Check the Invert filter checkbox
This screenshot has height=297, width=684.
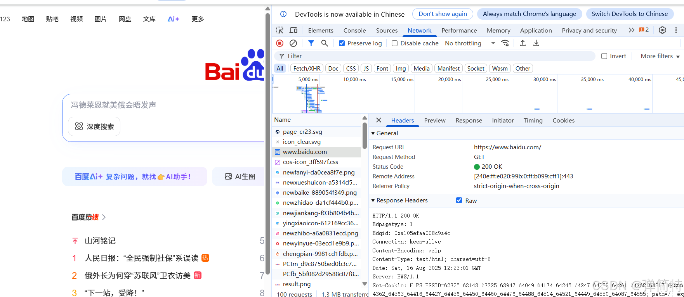click(604, 56)
